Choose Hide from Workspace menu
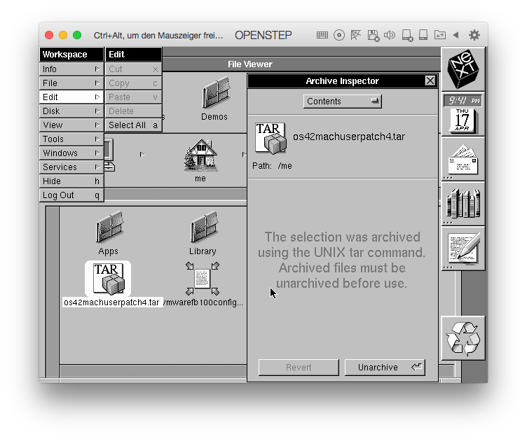Image resolution: width=527 pixels, height=439 pixels. pyautogui.click(x=71, y=181)
